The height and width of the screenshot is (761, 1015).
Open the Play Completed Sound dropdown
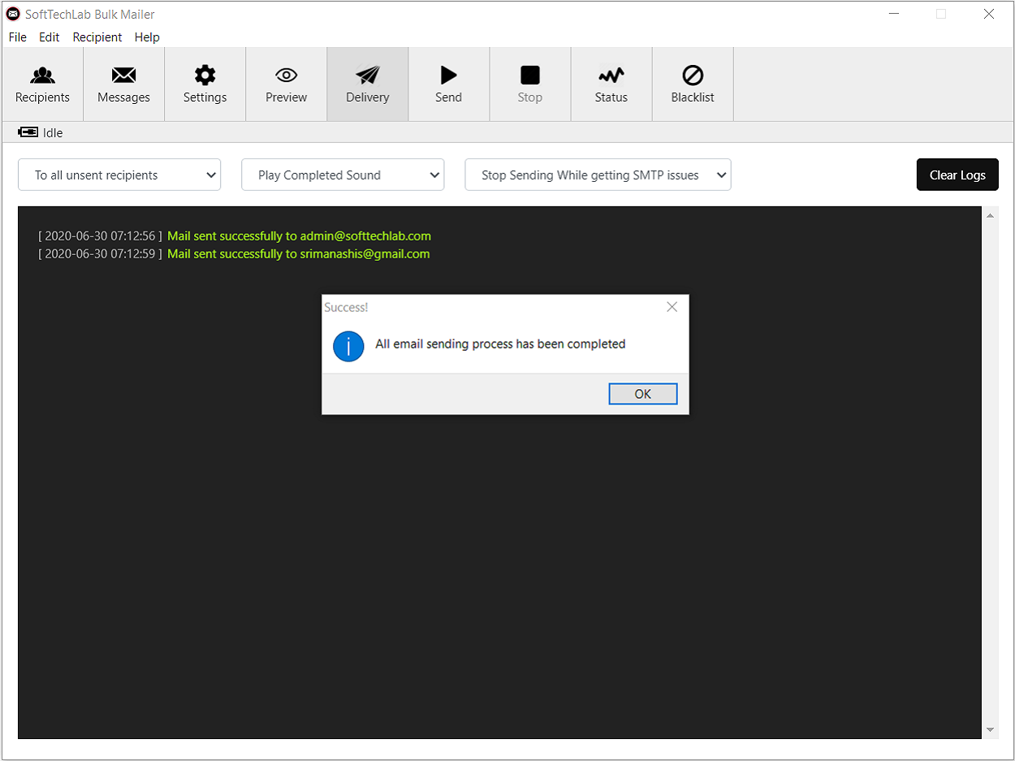point(342,175)
